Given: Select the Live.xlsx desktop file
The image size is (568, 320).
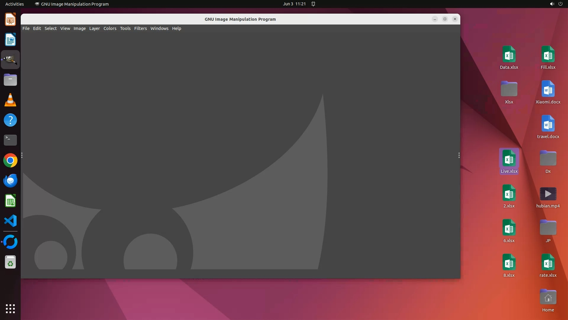Looking at the screenshot, I should (509, 161).
